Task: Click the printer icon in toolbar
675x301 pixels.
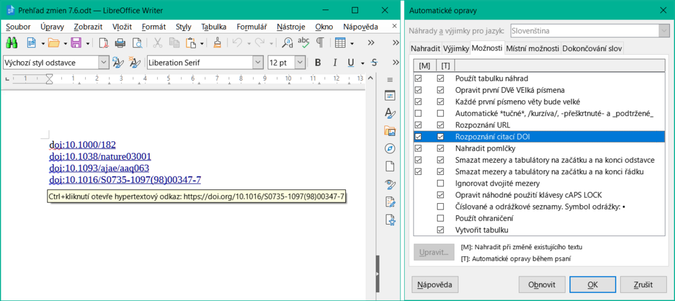Action: [119, 43]
